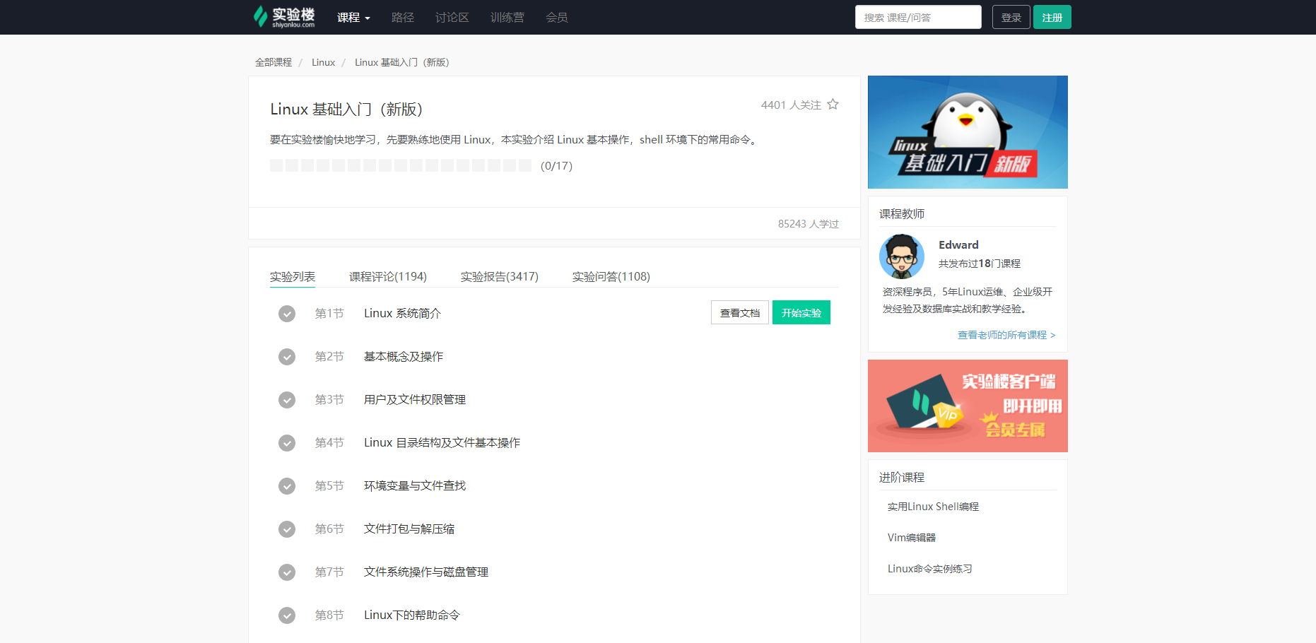Switch to the 课程评论(1194) tab

coord(387,276)
